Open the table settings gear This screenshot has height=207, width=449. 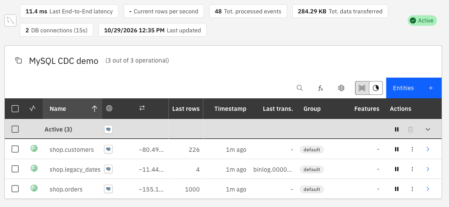pyautogui.click(x=341, y=88)
